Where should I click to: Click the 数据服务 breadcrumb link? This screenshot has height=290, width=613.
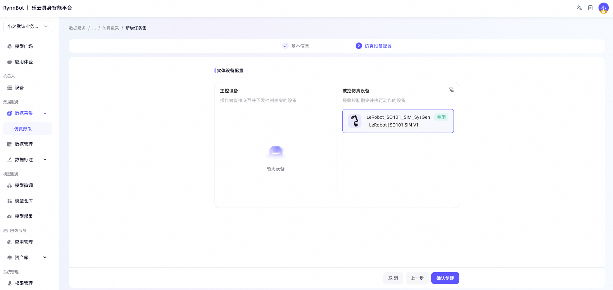(77, 28)
